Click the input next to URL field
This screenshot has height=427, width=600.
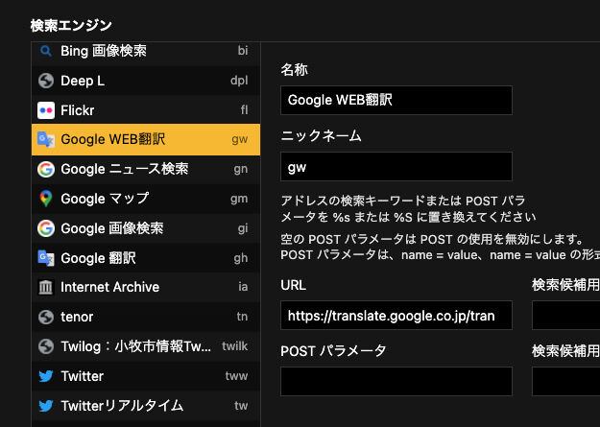(566, 316)
